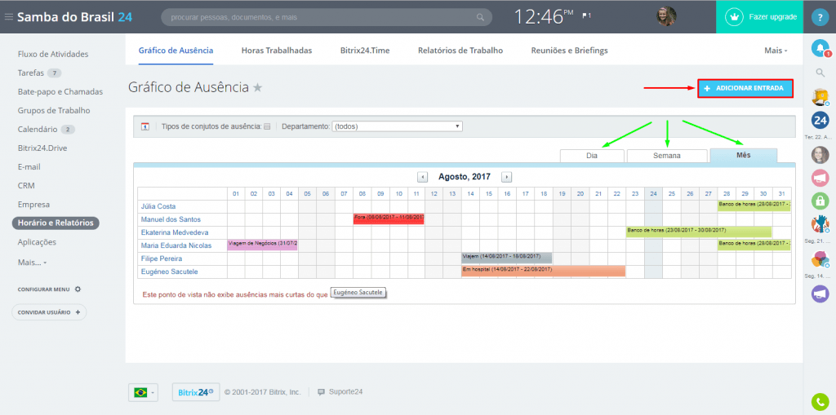836x415 pixels.
Task: Go to next month arrow
Action: (x=507, y=176)
